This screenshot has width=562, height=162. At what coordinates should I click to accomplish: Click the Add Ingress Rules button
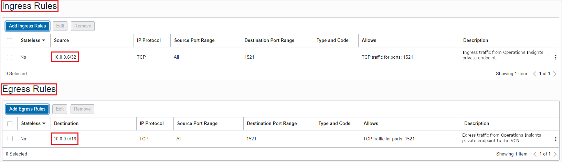[28, 26]
